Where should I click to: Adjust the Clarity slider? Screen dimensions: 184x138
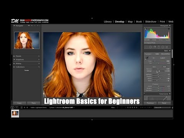158,86
